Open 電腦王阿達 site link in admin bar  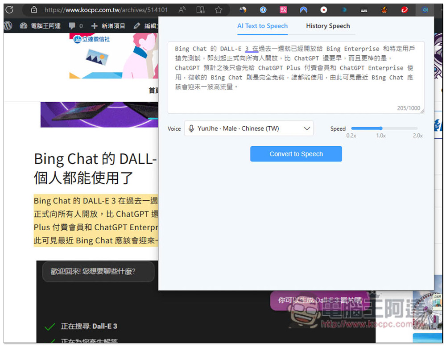40,26
